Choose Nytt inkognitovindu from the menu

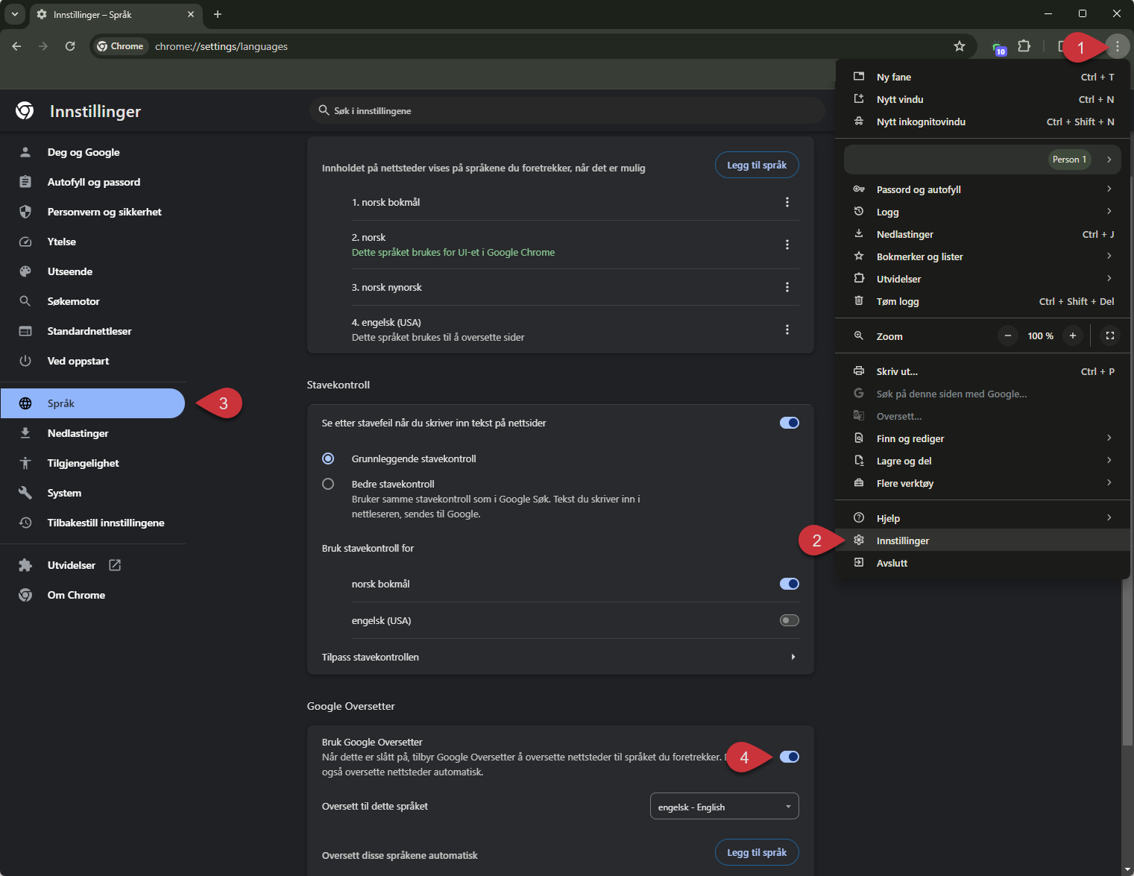[x=983, y=122]
